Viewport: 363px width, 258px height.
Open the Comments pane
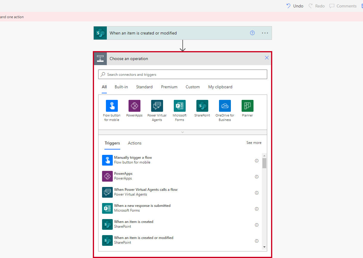[x=343, y=6]
